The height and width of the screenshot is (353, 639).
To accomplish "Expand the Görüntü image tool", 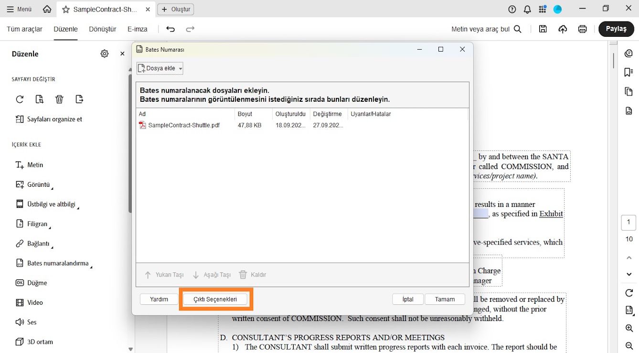I will coord(34,184).
